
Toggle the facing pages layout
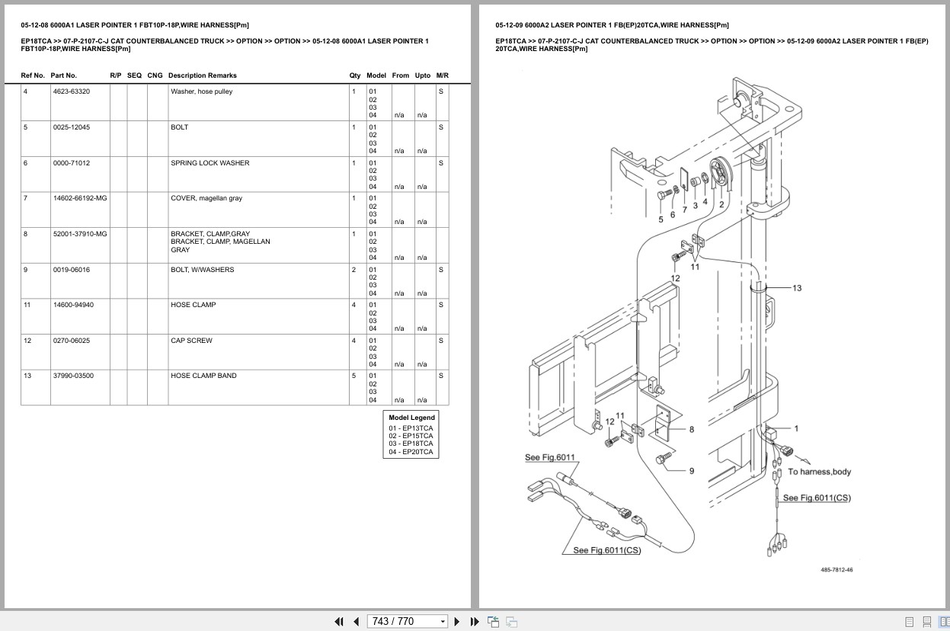pyautogui.click(x=945, y=621)
